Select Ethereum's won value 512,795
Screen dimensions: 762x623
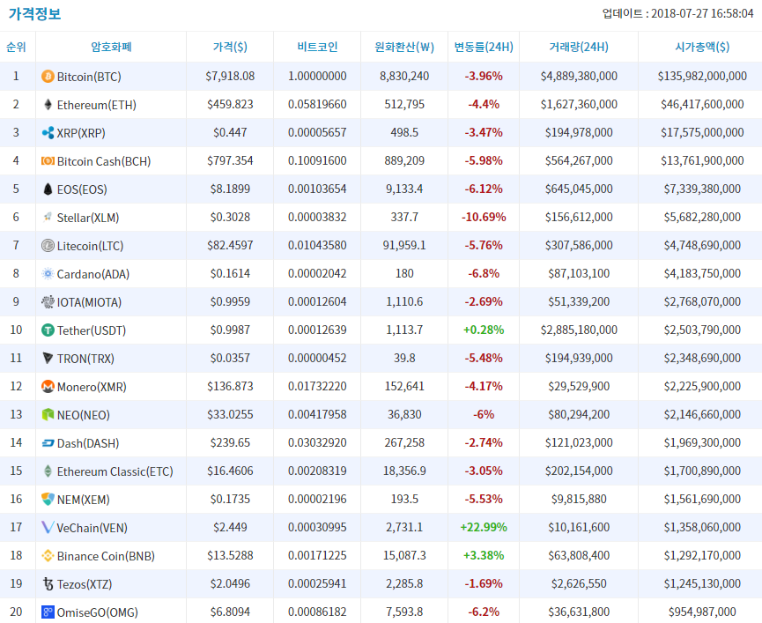point(404,105)
